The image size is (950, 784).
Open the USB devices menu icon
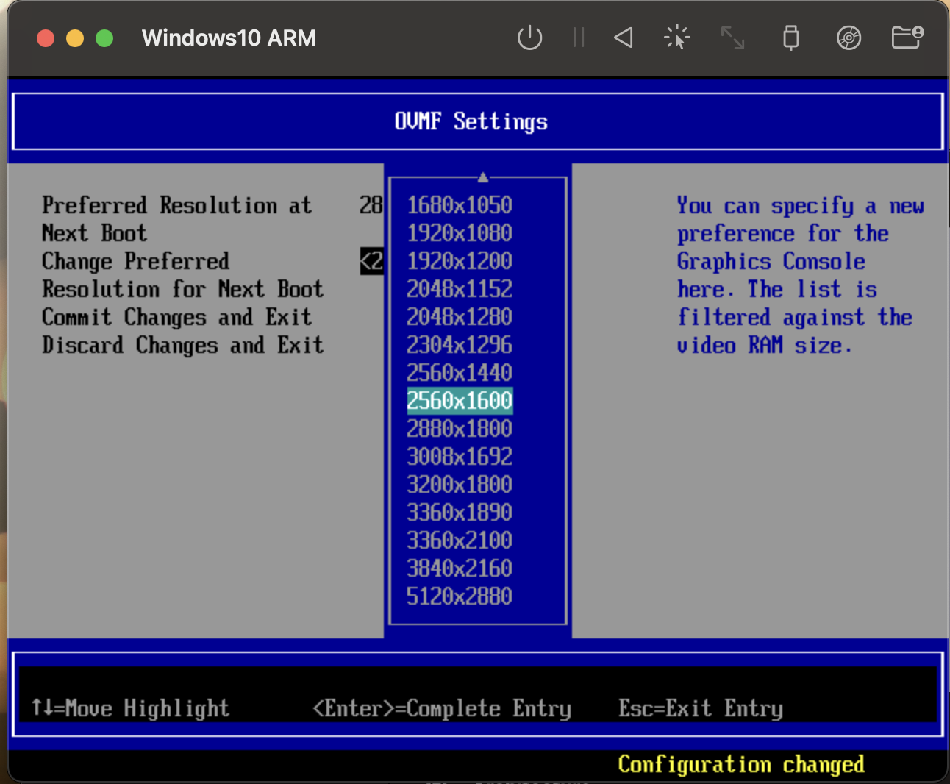pyautogui.click(x=790, y=38)
